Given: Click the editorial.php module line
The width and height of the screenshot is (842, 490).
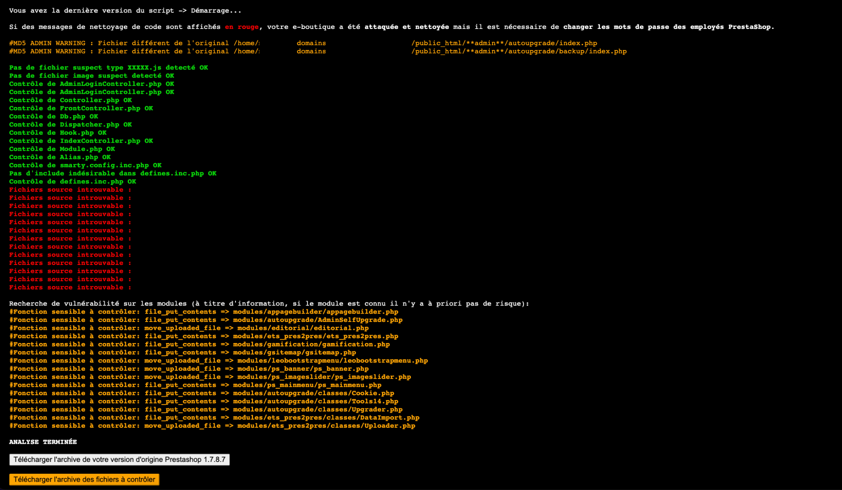Looking at the screenshot, I should click(x=303, y=328).
